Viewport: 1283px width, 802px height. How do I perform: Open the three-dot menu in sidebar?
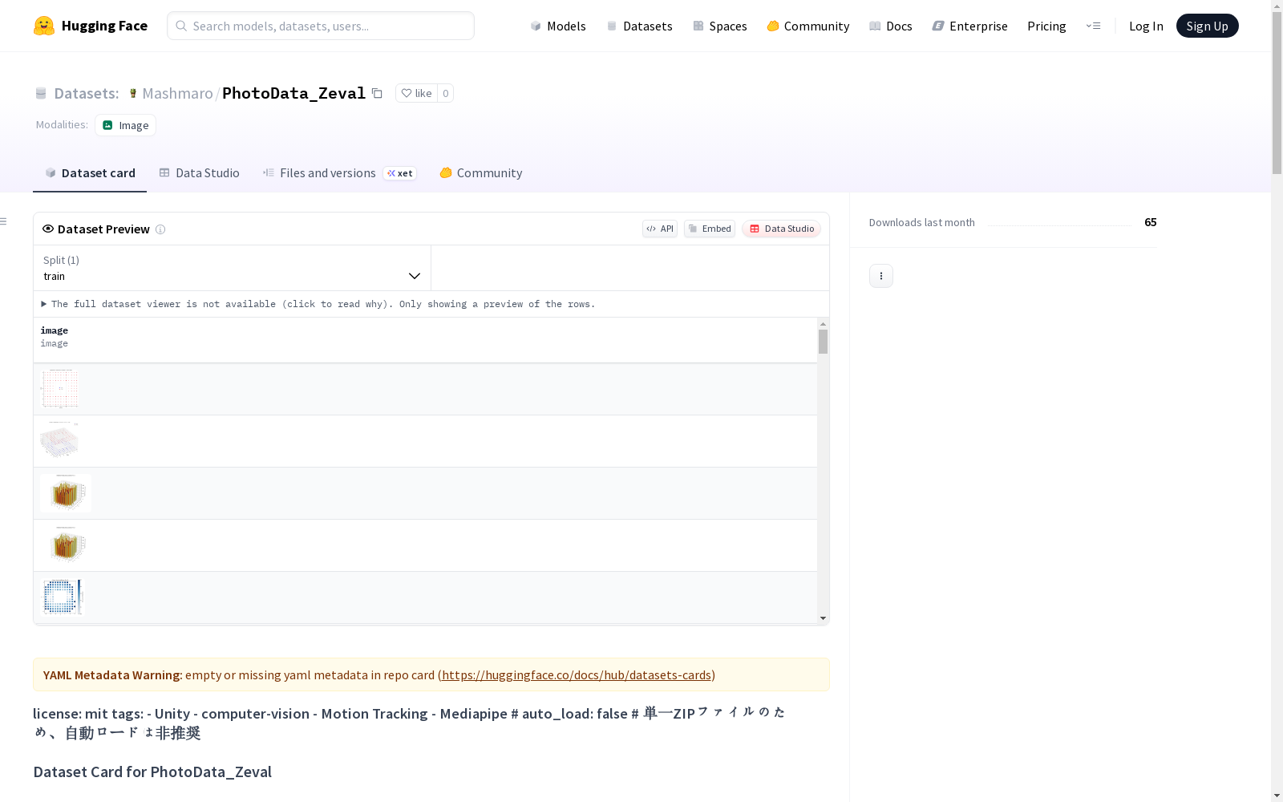coord(881,276)
